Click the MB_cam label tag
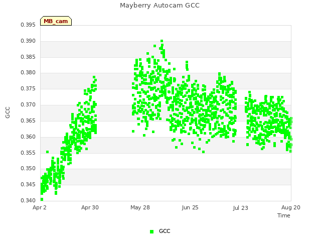The image size is (321, 241). pyautogui.click(x=56, y=21)
